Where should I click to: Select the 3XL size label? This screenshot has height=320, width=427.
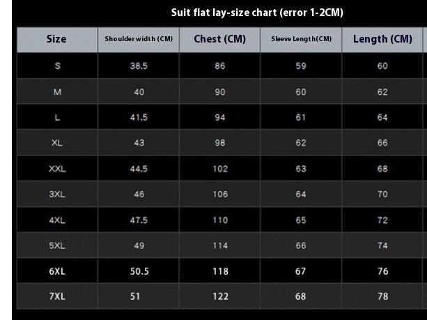pyautogui.click(x=57, y=194)
